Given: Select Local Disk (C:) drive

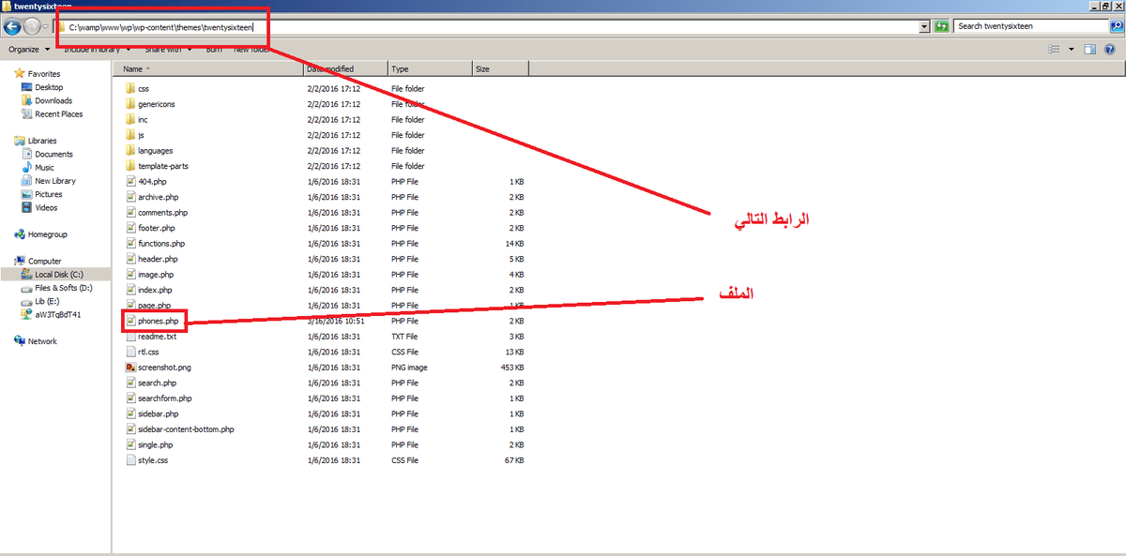Looking at the screenshot, I should pos(59,275).
